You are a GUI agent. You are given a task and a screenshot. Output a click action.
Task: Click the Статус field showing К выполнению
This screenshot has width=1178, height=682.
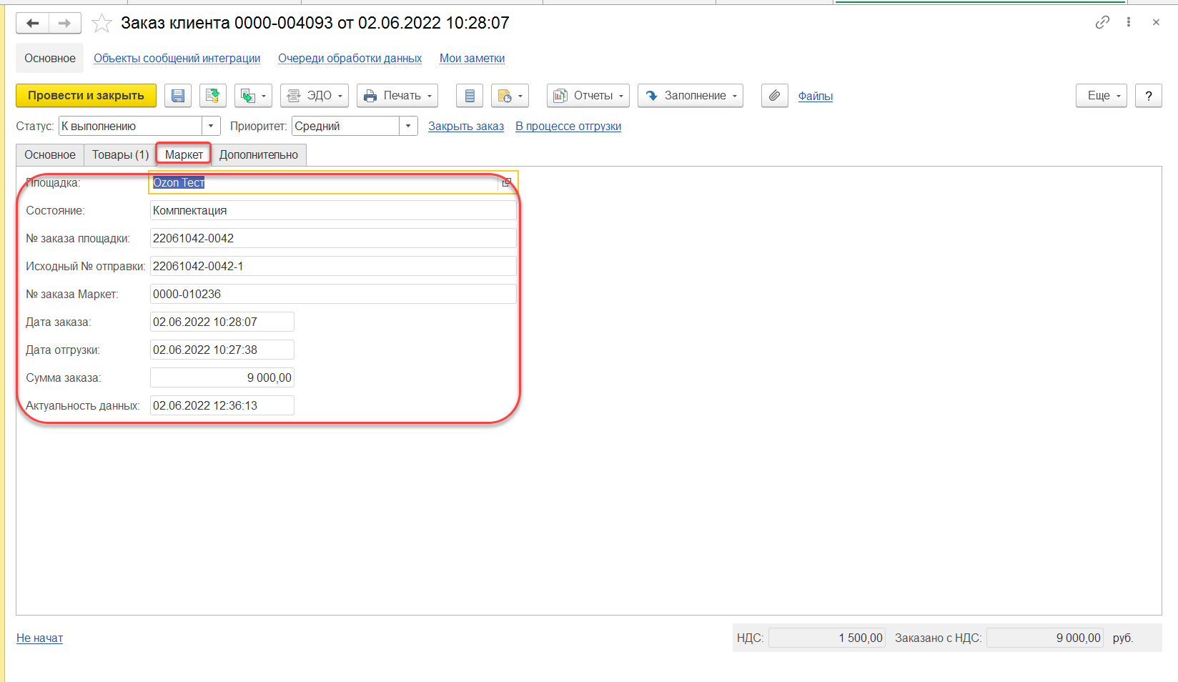tap(131, 127)
